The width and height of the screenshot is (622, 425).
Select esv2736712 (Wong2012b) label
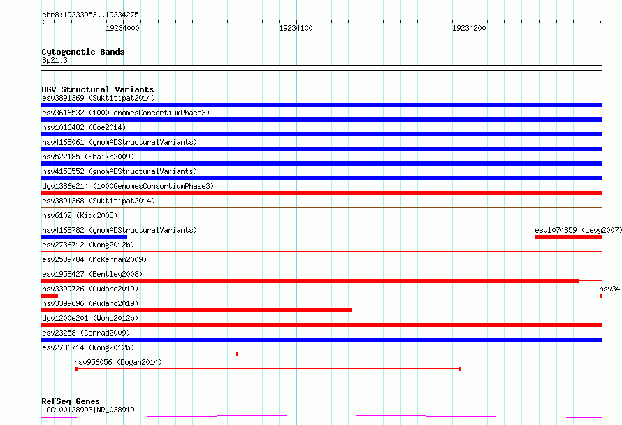click(88, 245)
